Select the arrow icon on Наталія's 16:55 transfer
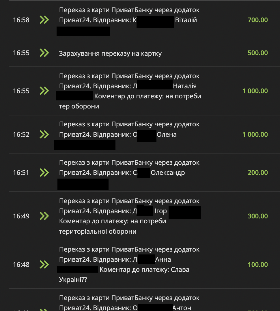This screenshot has height=311, width=280. 44,91
